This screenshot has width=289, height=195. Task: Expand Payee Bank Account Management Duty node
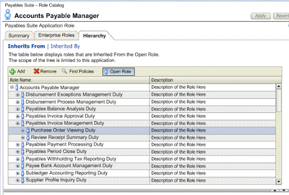[x=17, y=166]
